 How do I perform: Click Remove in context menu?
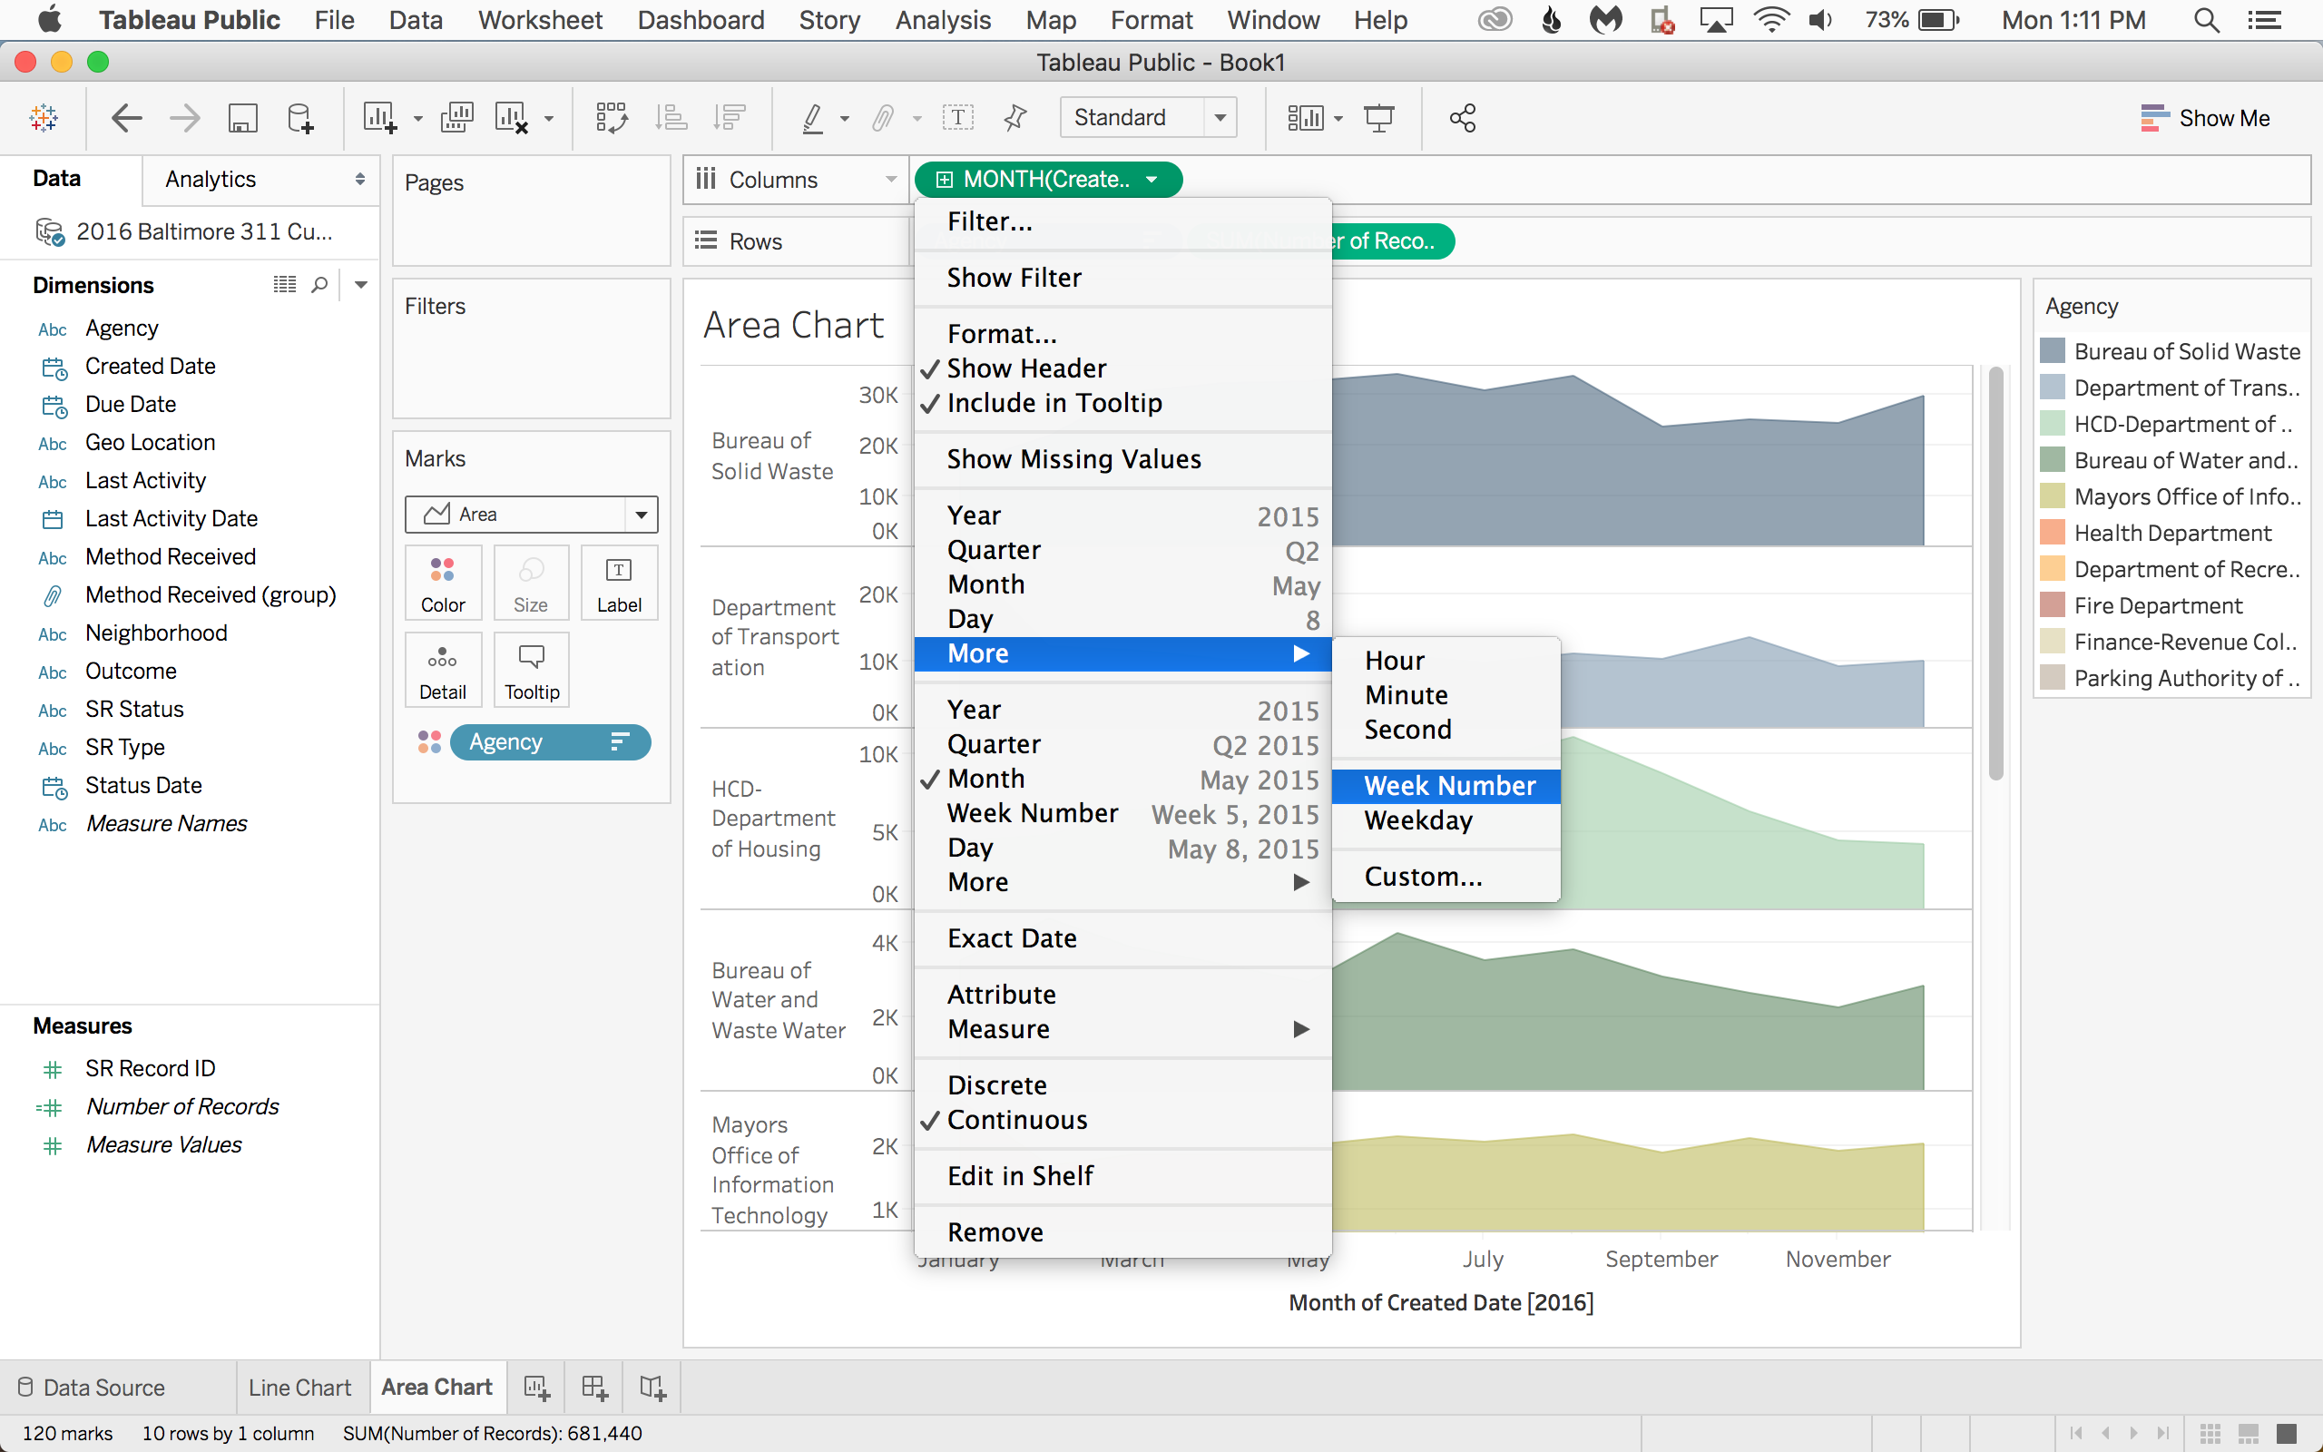click(1122, 1232)
